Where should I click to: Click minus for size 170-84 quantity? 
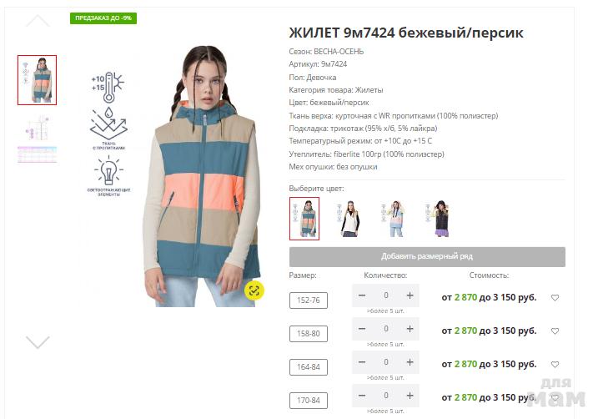coord(362,396)
